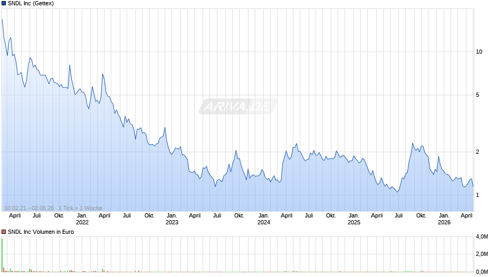Viewport: 496px width, 277px height.
Task: Click the price axis label 10
Action: click(x=479, y=52)
